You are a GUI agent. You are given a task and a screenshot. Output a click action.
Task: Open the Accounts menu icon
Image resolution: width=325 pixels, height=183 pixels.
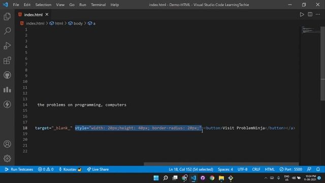[7, 144]
